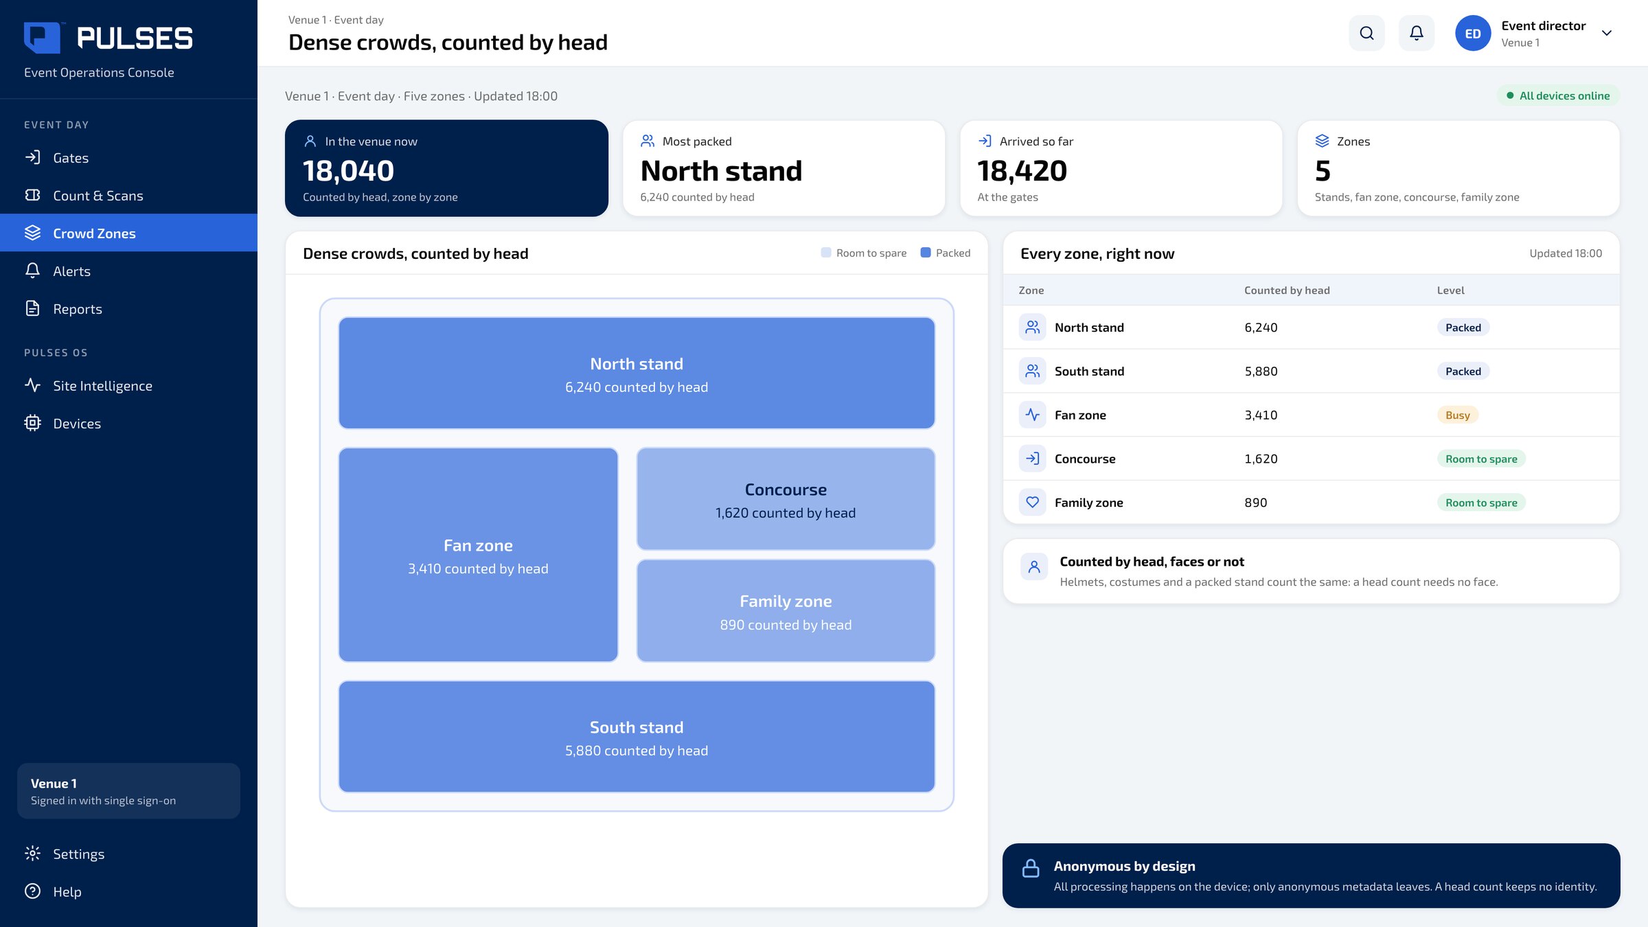This screenshot has height=927, width=1648.
Task: Select North stand block on map
Action: (637, 373)
